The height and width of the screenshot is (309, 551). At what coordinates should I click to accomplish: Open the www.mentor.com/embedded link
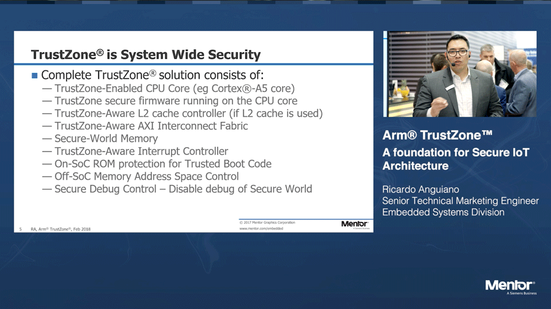click(261, 229)
